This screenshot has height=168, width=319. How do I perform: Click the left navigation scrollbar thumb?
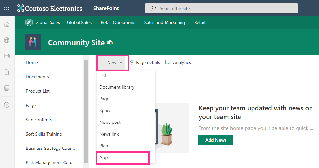tap(86, 112)
